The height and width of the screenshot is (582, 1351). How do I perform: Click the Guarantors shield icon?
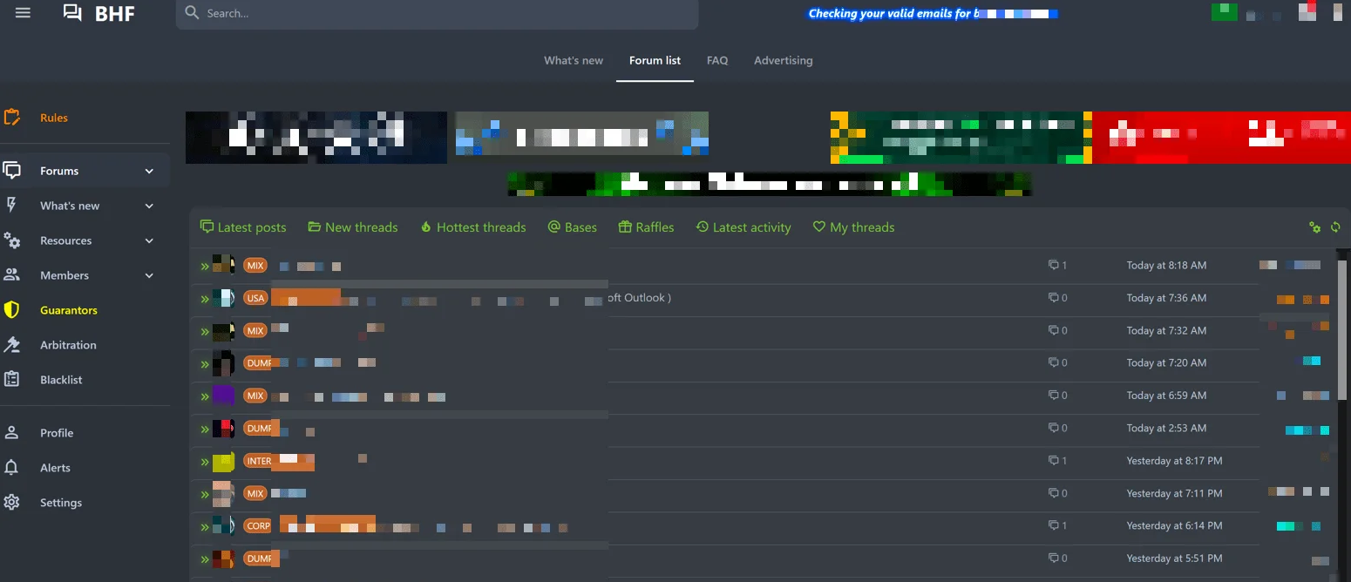(11, 310)
